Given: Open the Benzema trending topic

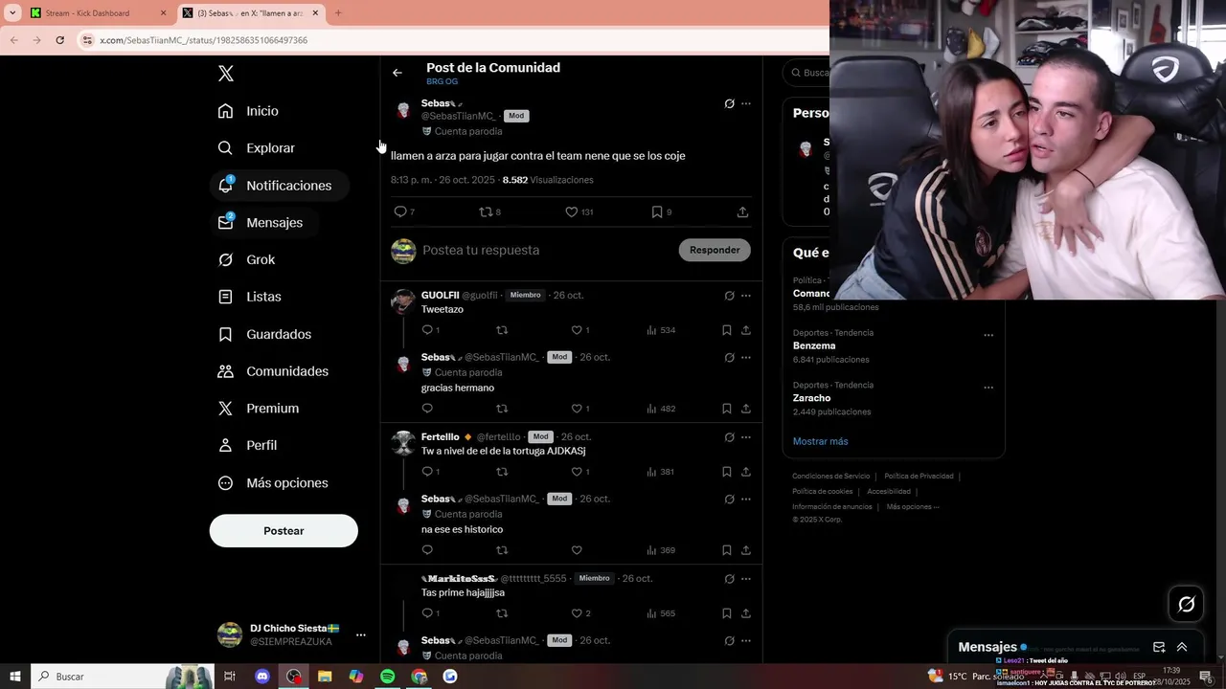Looking at the screenshot, I should [x=814, y=346].
